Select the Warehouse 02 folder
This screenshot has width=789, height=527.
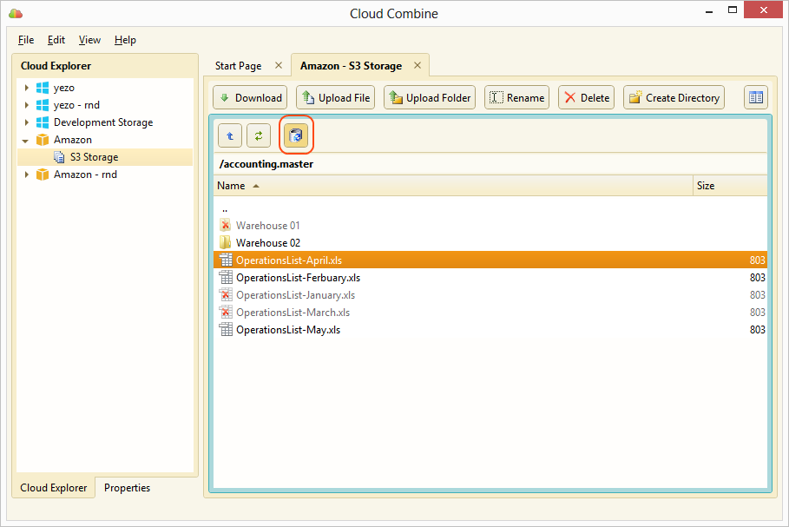coord(490,243)
